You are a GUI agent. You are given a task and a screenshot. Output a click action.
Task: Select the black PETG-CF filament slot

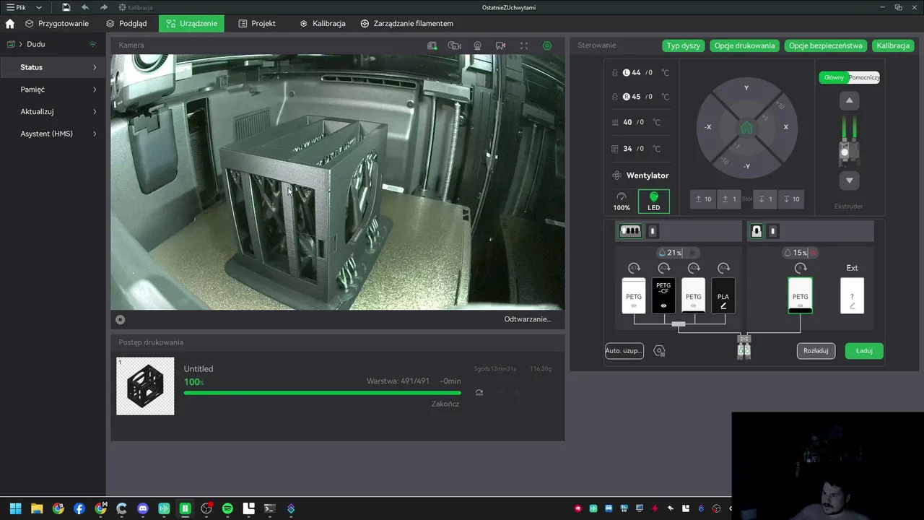coord(663,296)
